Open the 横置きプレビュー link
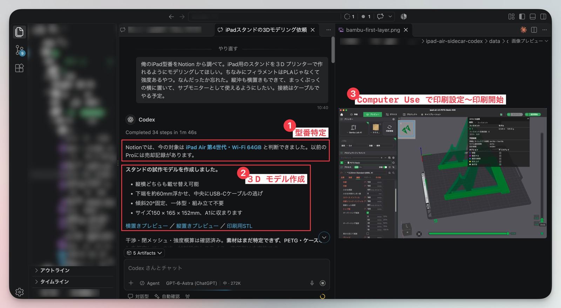The height and width of the screenshot is (308, 561). (x=147, y=226)
